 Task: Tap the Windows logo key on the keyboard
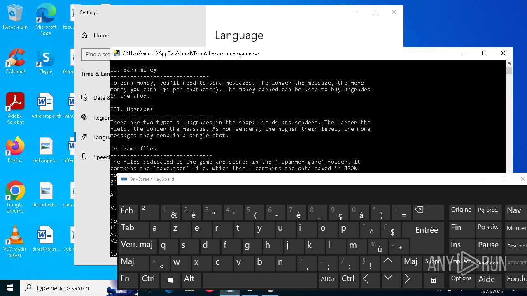click(x=170, y=280)
